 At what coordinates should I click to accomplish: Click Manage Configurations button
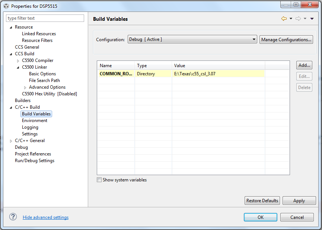coord(286,40)
